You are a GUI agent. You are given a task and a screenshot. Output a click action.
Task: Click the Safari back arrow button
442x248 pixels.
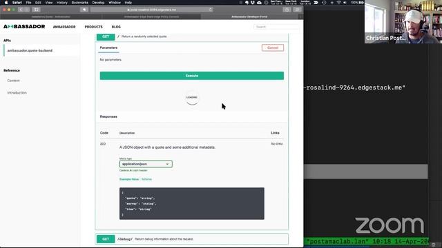coord(21,10)
